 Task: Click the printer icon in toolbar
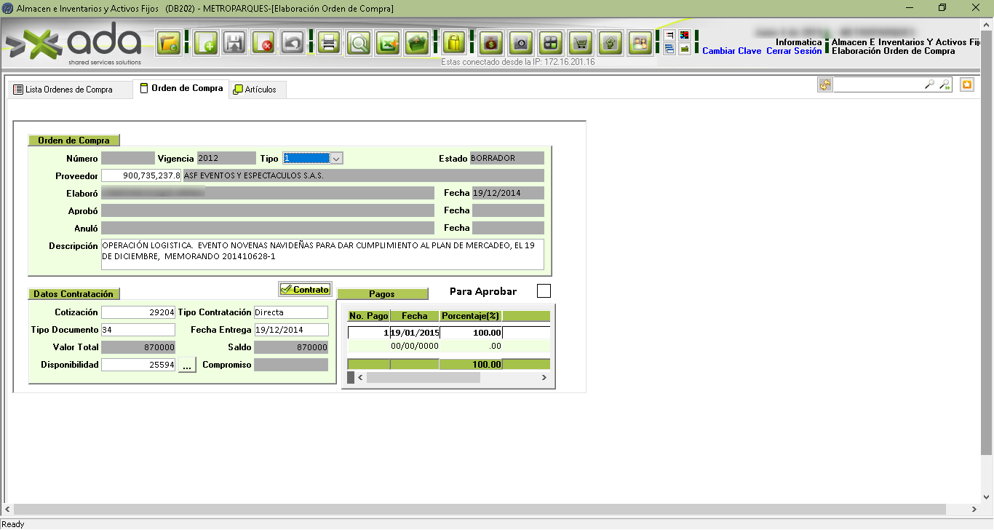(329, 44)
